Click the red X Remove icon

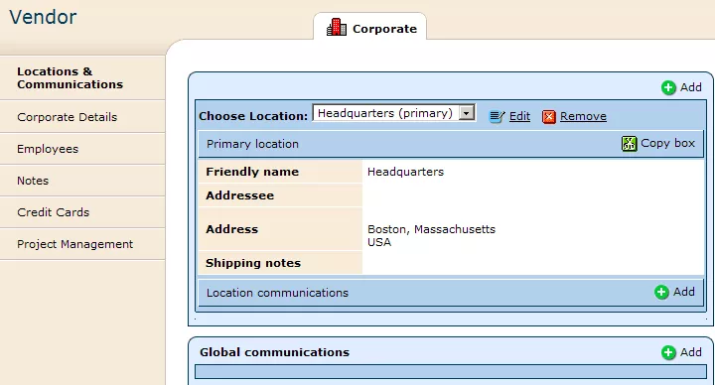click(548, 117)
